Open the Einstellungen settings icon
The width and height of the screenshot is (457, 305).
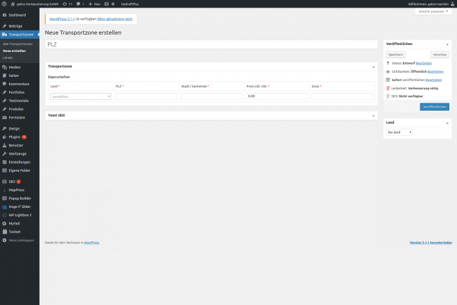click(x=4, y=162)
